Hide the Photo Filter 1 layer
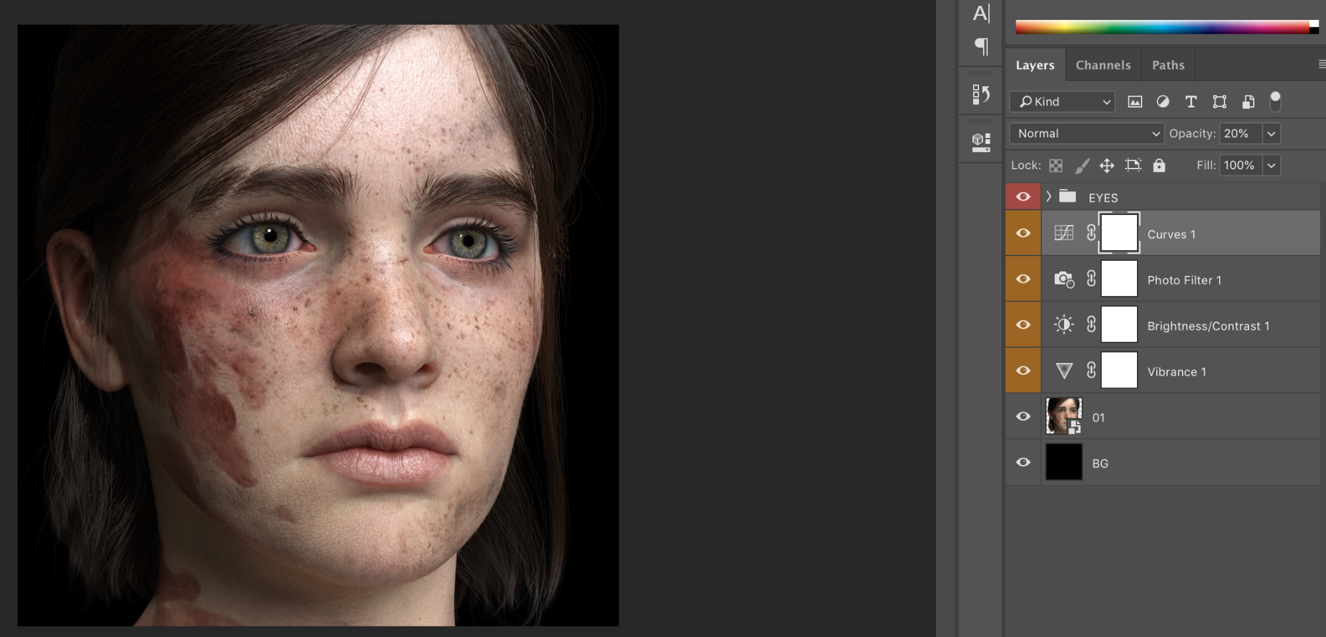The width and height of the screenshot is (1326, 637). (x=1023, y=279)
